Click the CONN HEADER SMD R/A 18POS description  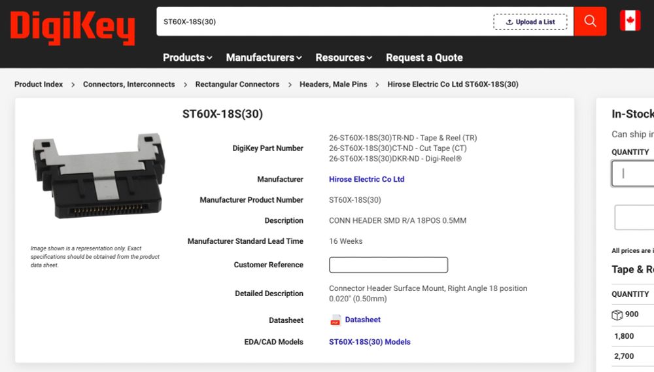pyautogui.click(x=398, y=220)
